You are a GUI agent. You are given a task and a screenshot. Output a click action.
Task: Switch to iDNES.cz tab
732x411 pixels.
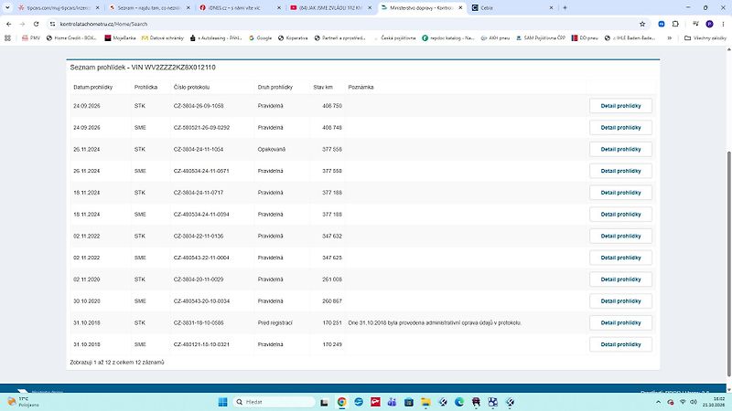click(240, 8)
